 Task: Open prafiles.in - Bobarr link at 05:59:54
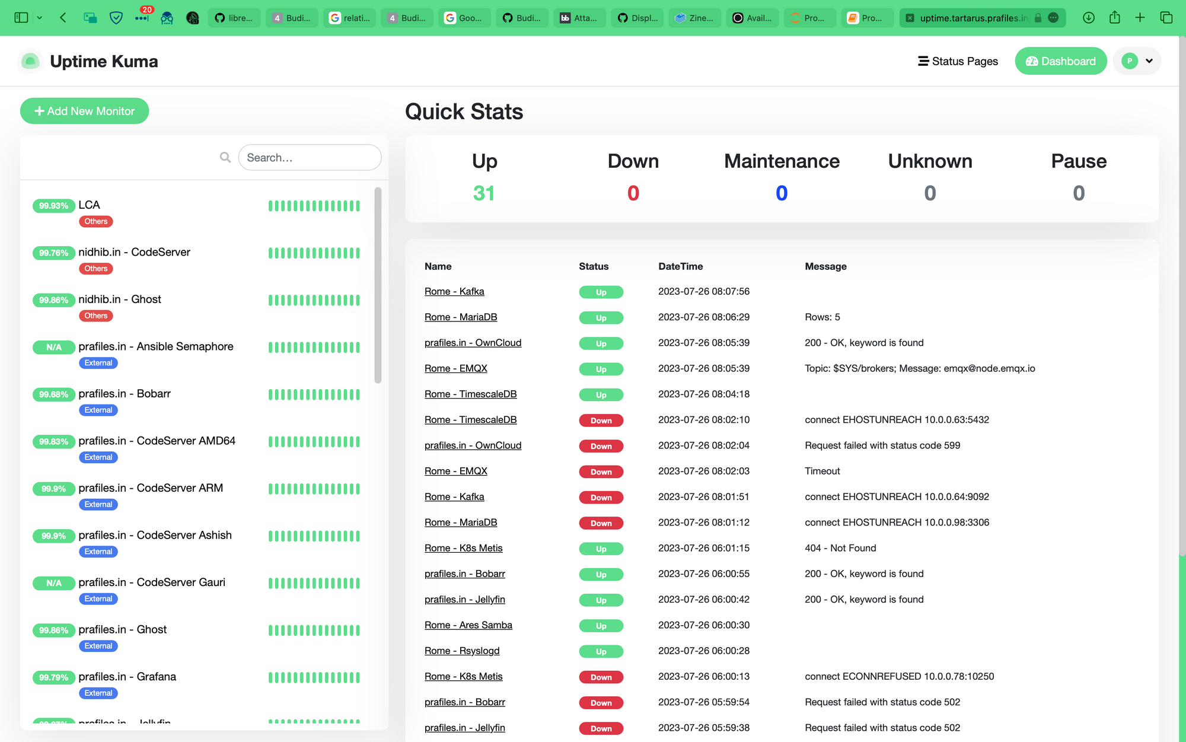(x=464, y=702)
